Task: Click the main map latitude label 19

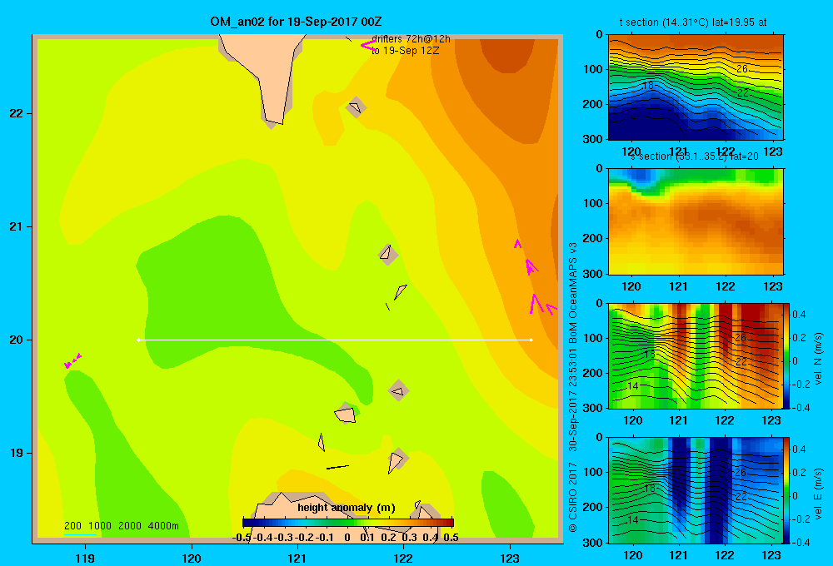Action: (16, 453)
